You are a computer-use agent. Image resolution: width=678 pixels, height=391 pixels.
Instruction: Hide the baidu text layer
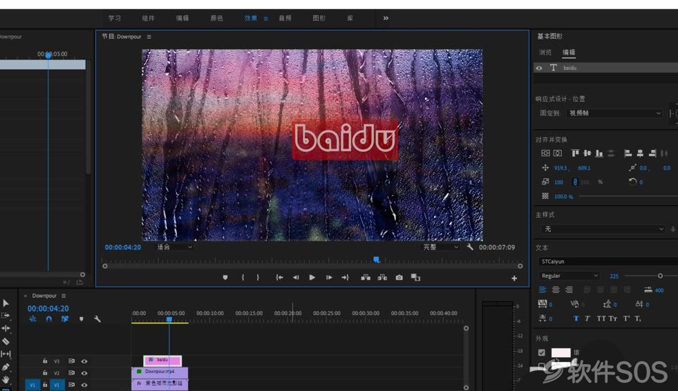click(x=539, y=68)
